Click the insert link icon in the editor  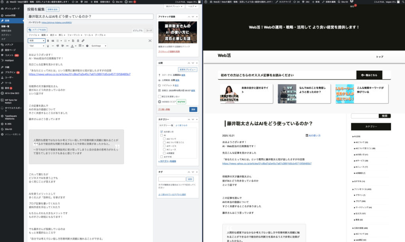pyautogui.click(x=83, y=40)
